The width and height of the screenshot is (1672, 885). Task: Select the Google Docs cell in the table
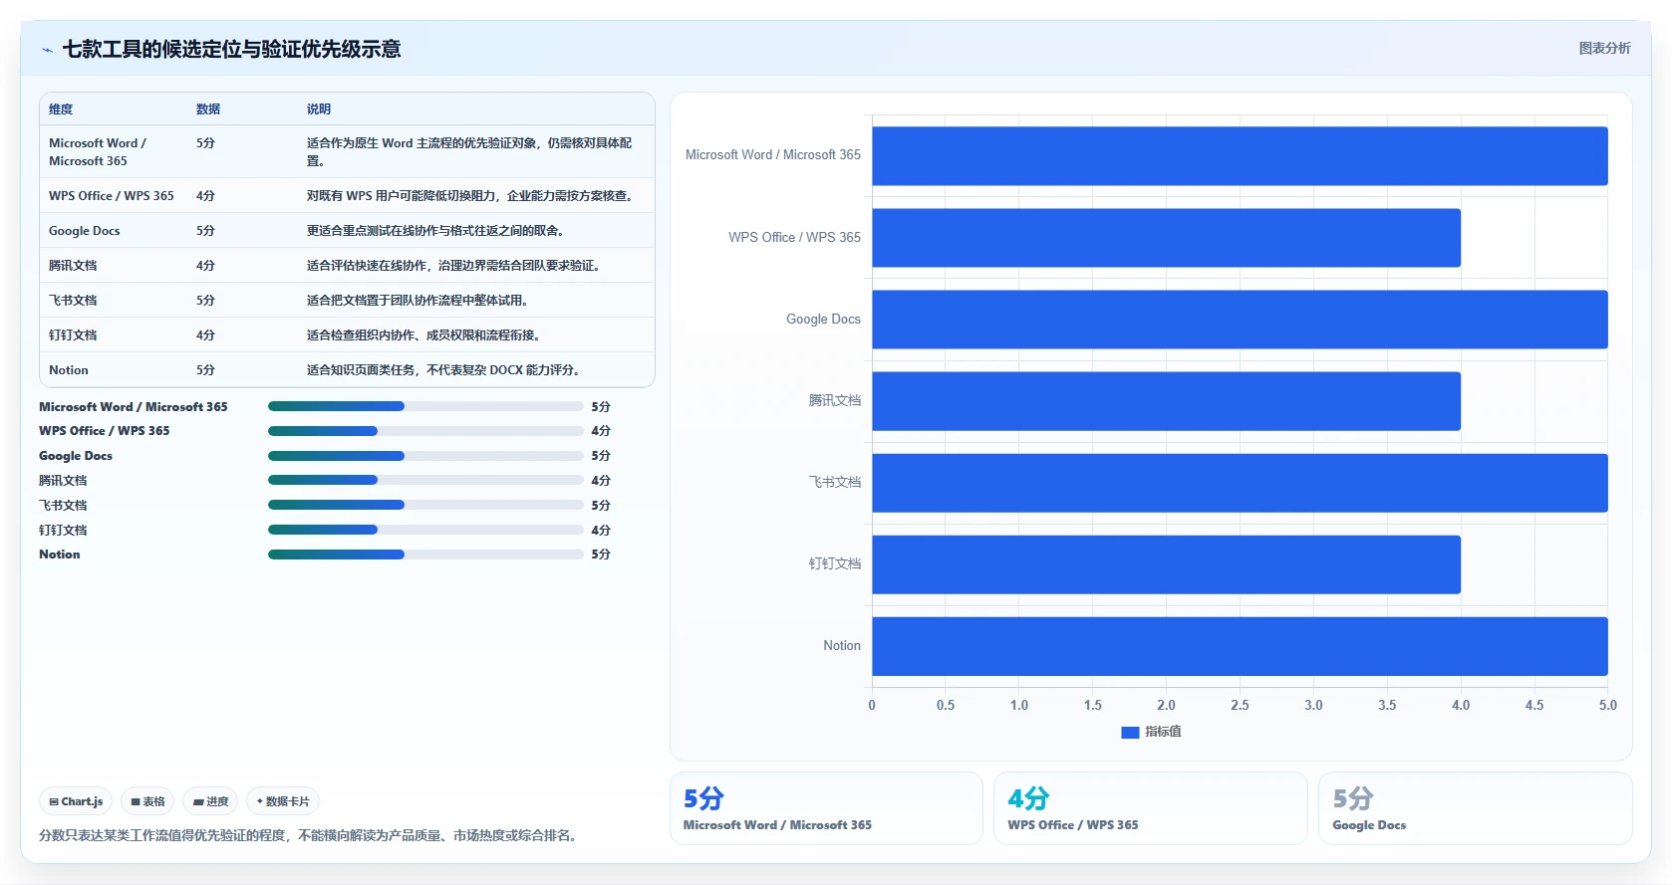(85, 231)
